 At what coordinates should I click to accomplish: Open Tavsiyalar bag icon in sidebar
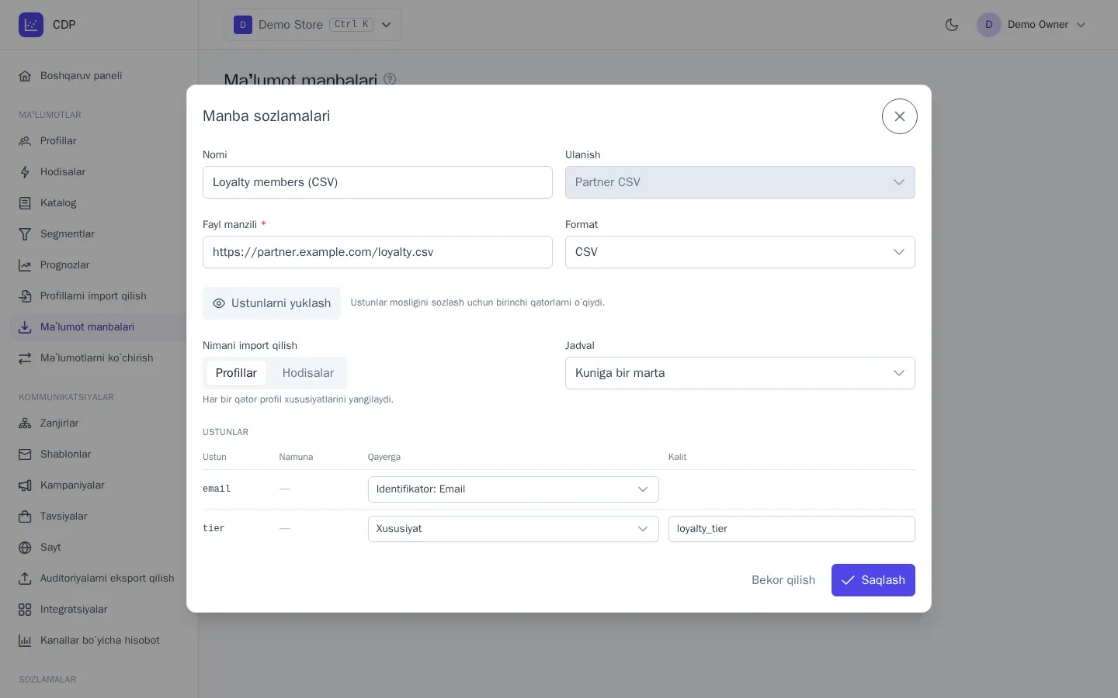(x=25, y=517)
